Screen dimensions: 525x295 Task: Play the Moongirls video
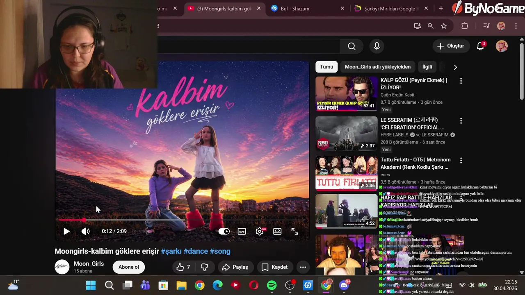pyautogui.click(x=66, y=231)
